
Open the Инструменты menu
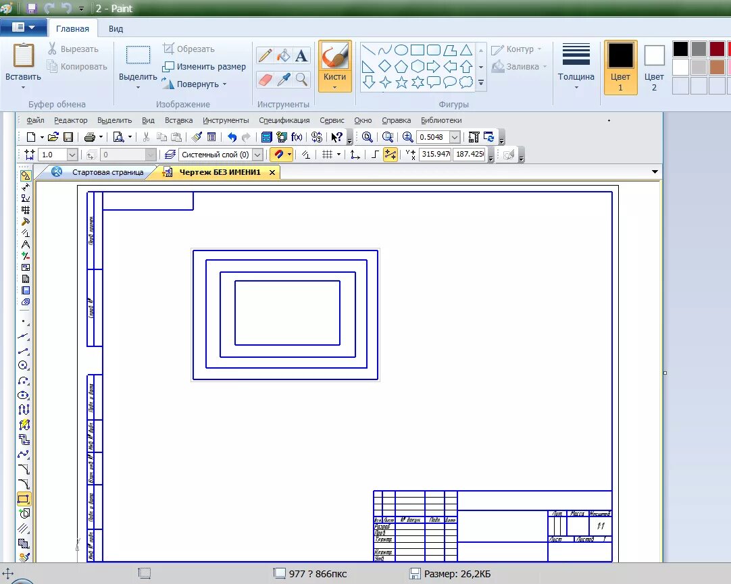pos(226,120)
